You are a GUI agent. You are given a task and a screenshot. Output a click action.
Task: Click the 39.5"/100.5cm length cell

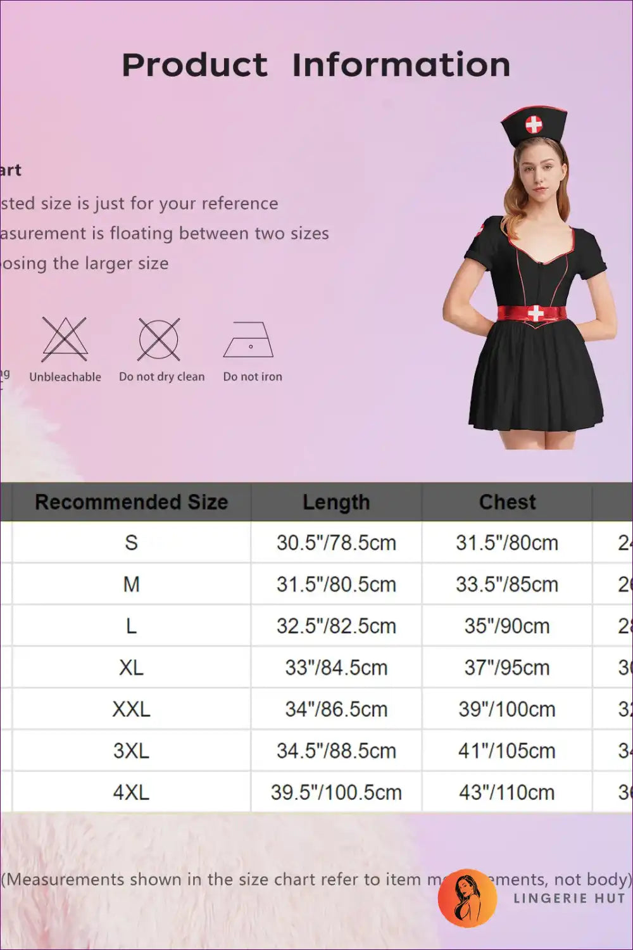[336, 792]
